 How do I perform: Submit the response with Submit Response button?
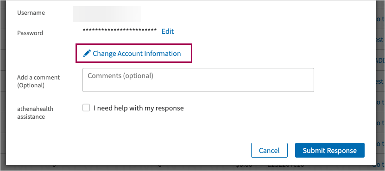pyautogui.click(x=330, y=150)
